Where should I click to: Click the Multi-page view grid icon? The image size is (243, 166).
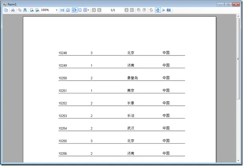click(x=85, y=10)
